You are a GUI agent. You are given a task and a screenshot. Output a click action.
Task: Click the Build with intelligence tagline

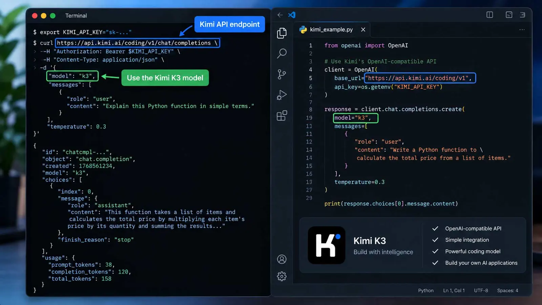click(x=383, y=252)
